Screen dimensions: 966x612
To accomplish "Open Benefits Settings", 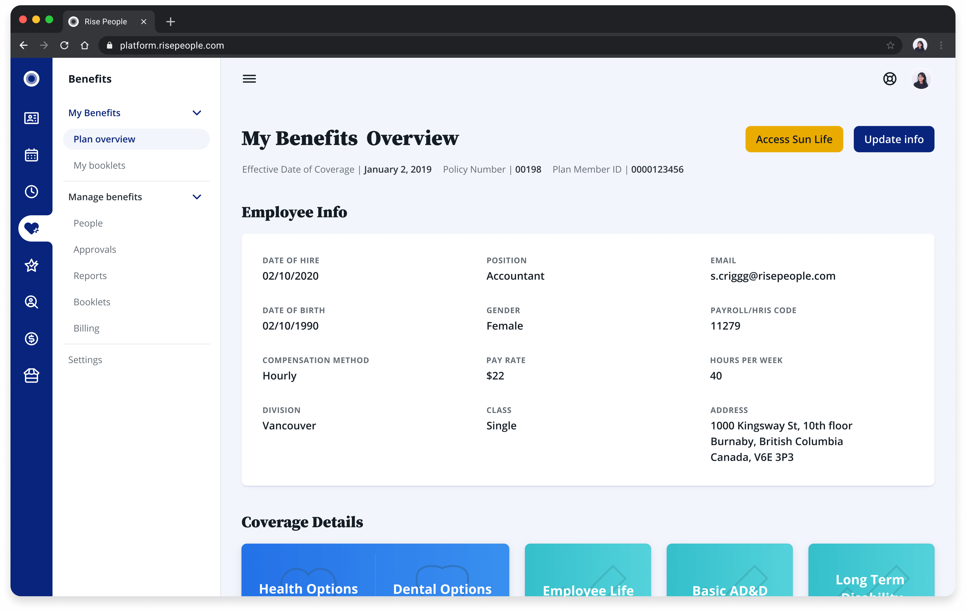I will (85, 360).
